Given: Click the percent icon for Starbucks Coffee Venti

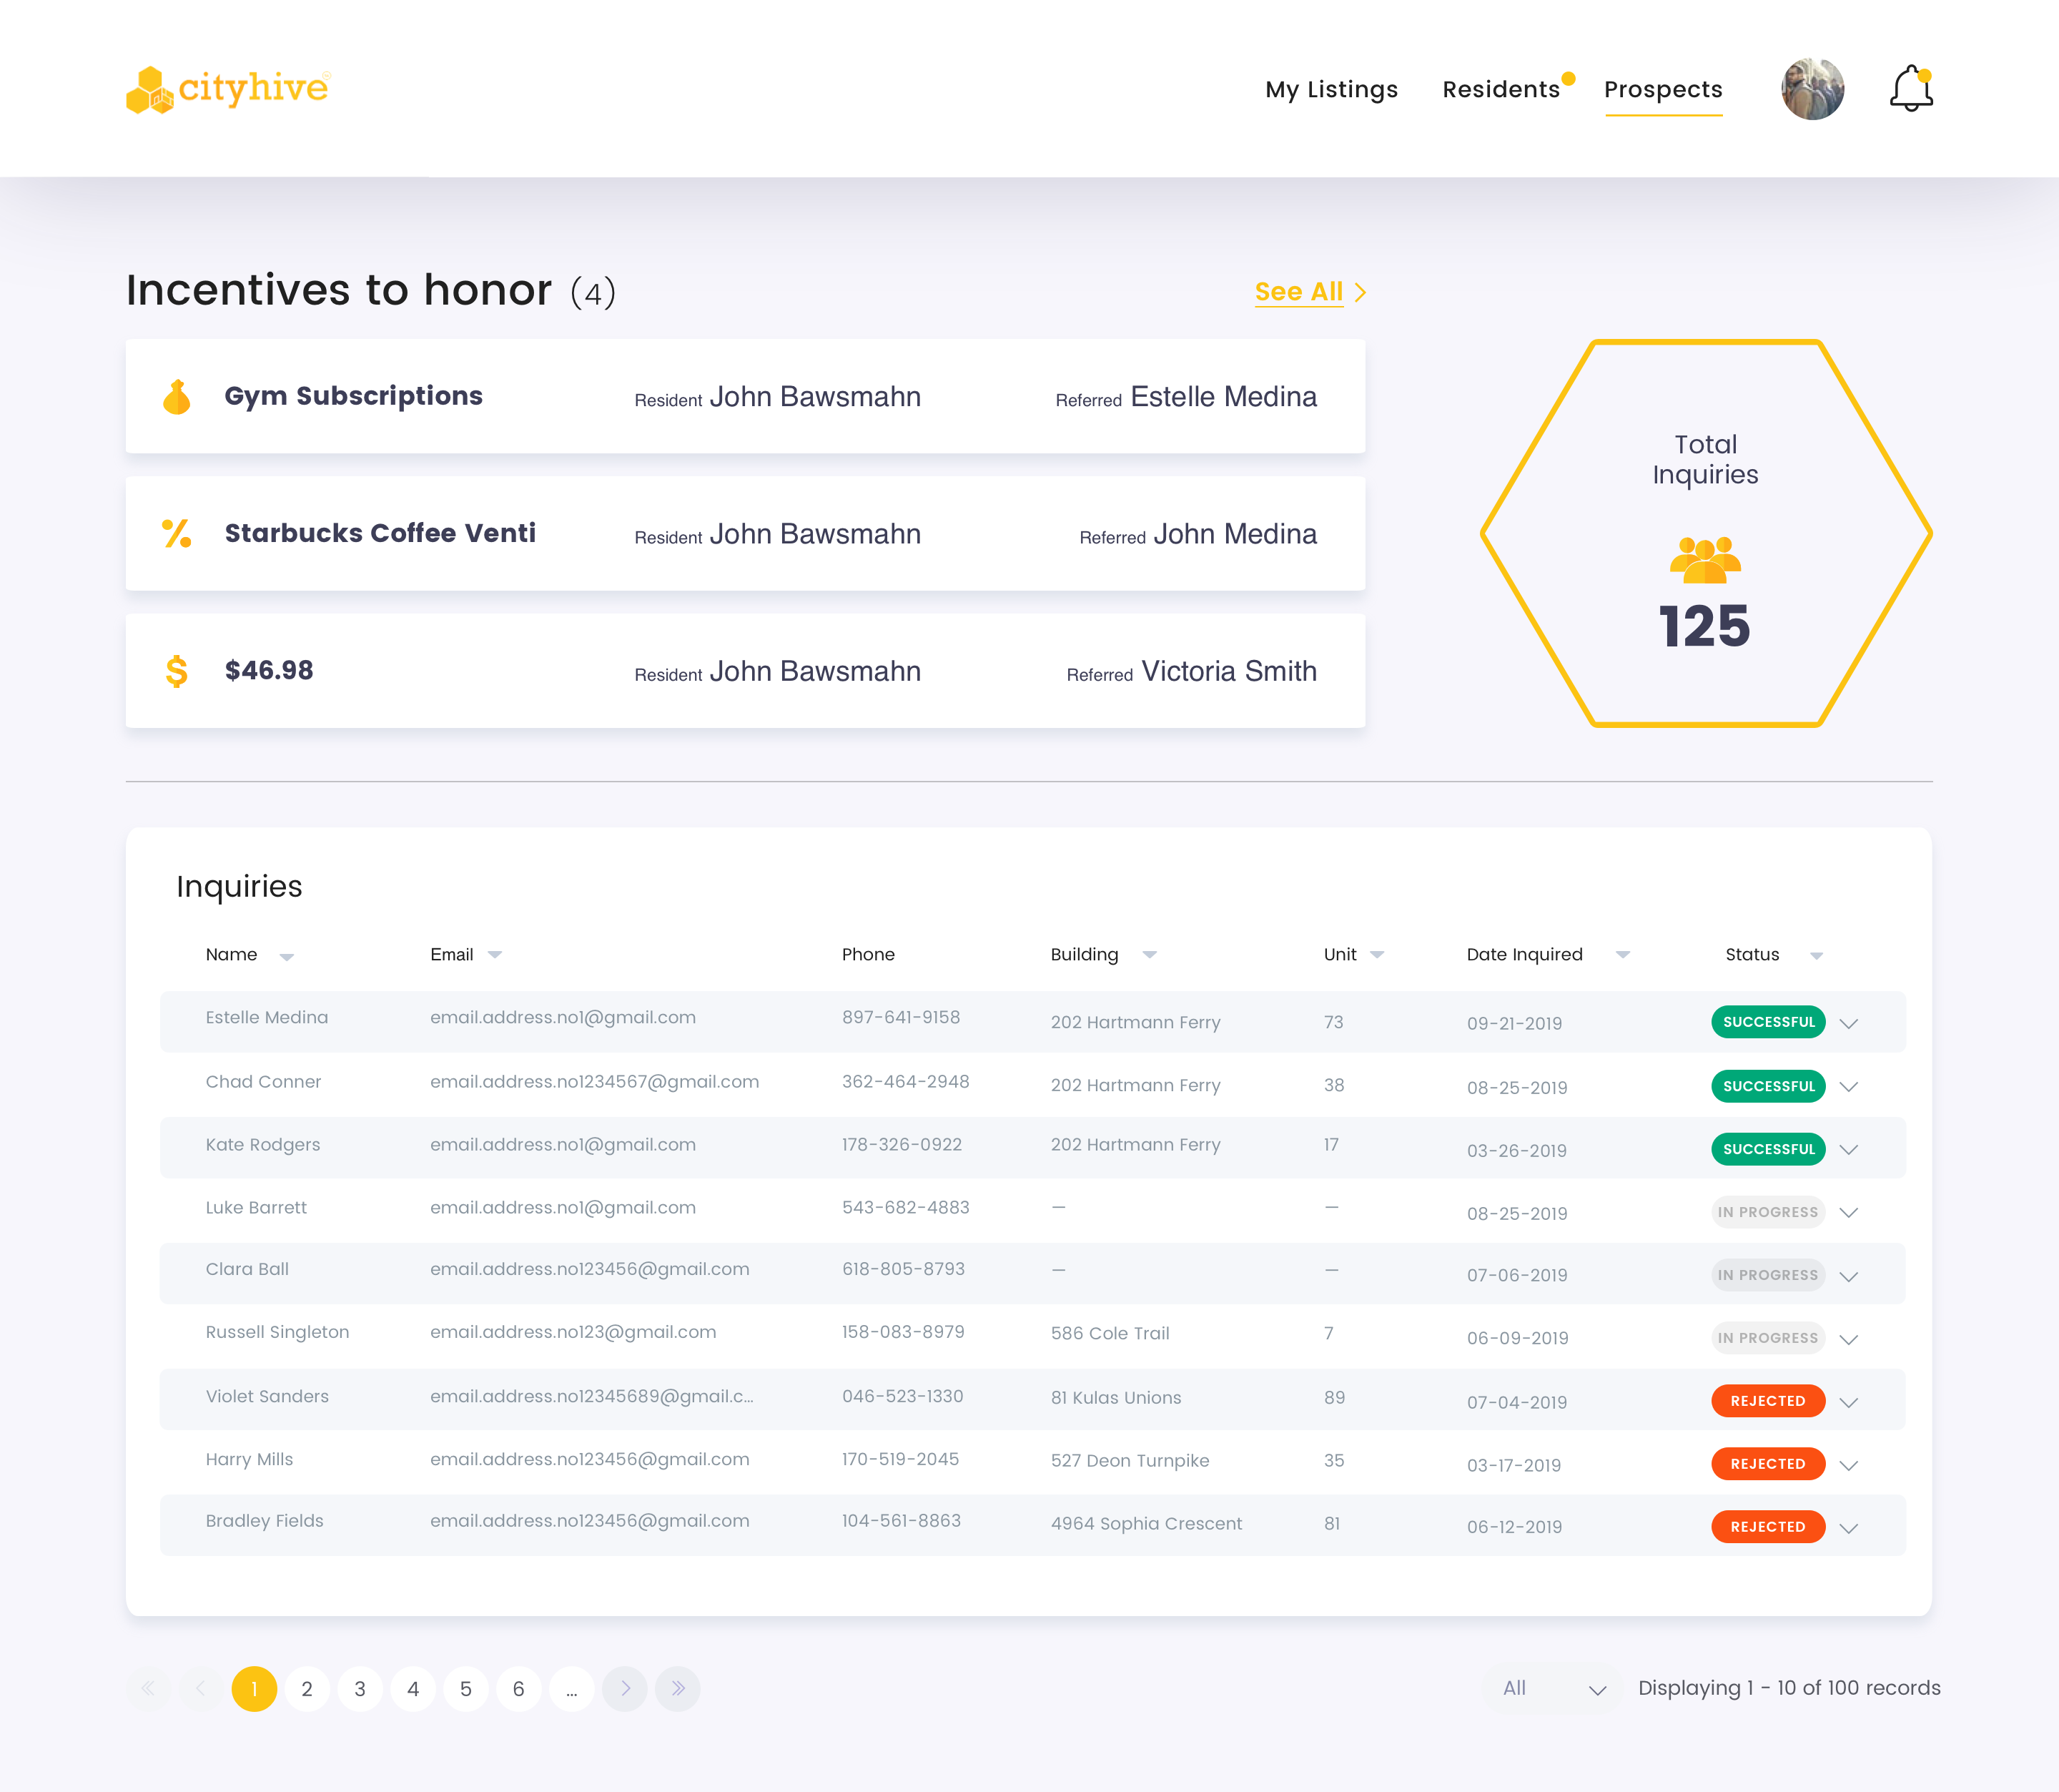Looking at the screenshot, I should (x=177, y=533).
